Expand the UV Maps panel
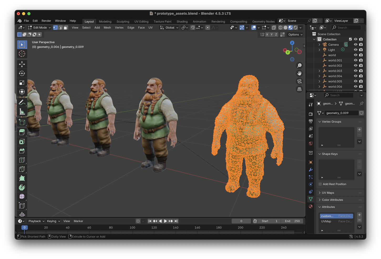This screenshot has height=259, width=381. (x=328, y=193)
